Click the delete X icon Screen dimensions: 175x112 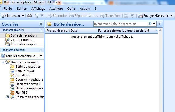(42, 16)
